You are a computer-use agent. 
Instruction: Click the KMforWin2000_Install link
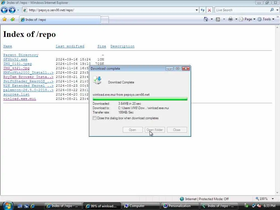point(28,72)
